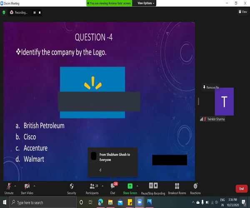Click answer option 'a. British Petroleum'
Screen dimensions: 250x208
(40, 126)
